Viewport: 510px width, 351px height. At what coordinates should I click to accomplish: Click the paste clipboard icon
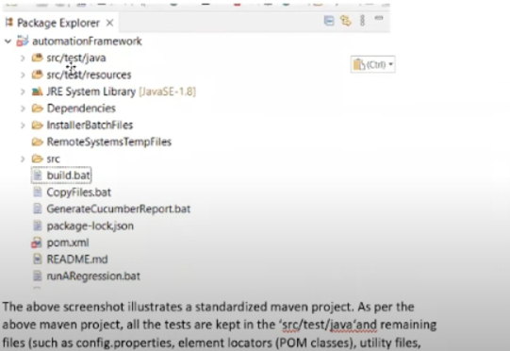[x=359, y=64]
